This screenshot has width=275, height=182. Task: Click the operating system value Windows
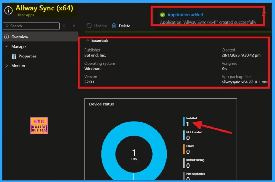[x=92, y=69]
